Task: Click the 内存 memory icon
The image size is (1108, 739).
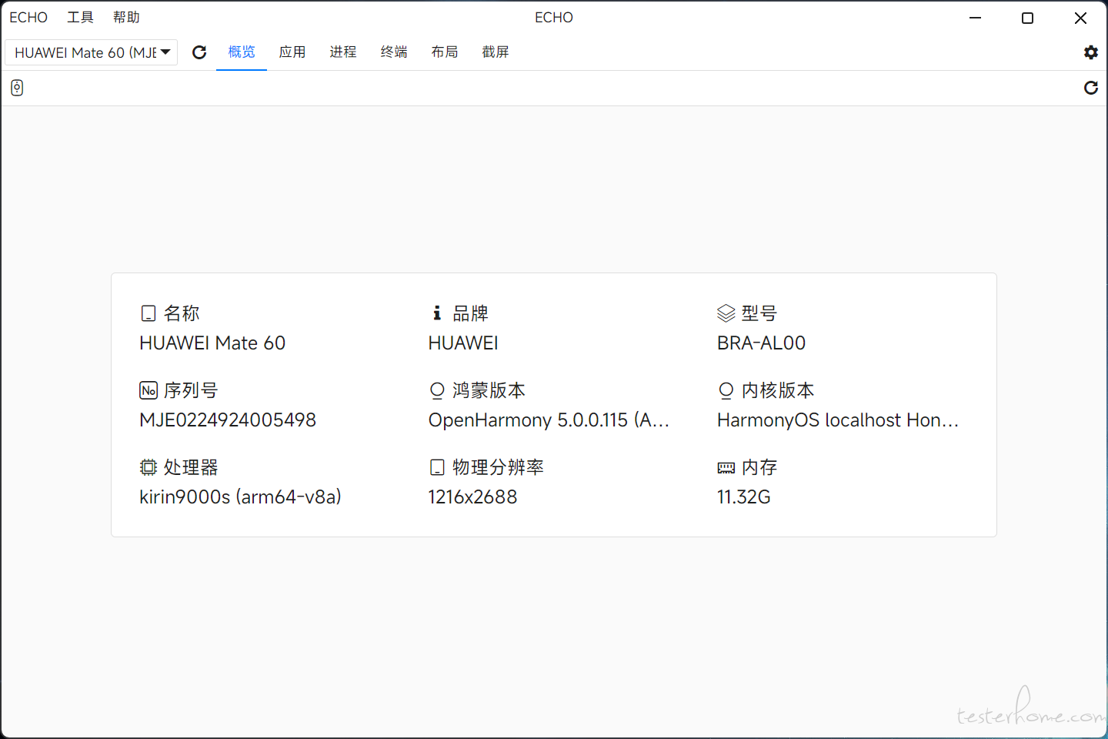Action: (726, 468)
